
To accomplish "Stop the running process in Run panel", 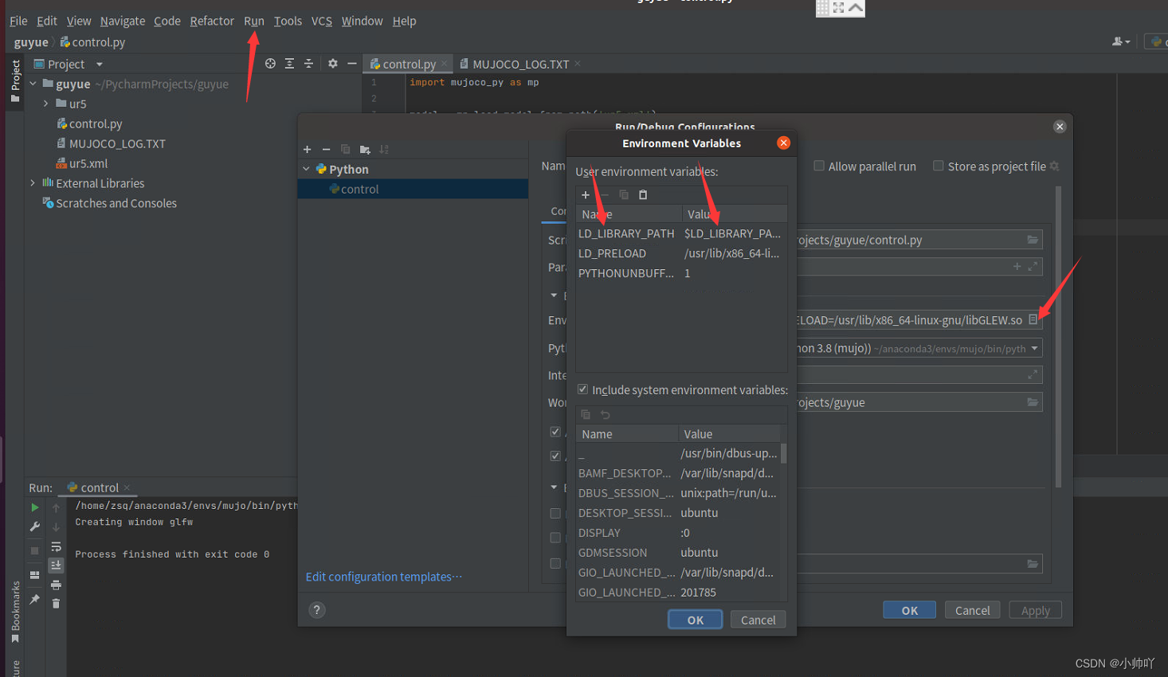I will (x=35, y=550).
